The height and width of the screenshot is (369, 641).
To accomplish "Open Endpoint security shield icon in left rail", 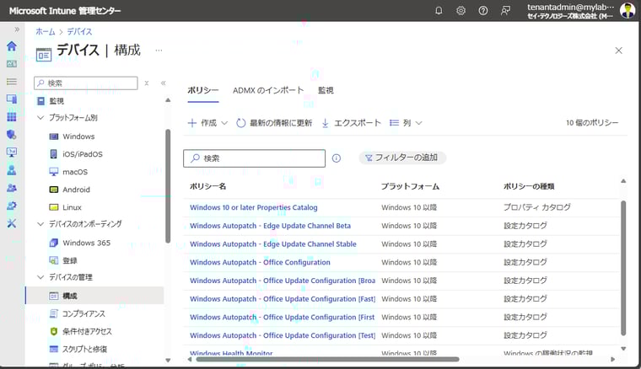I will coord(12,135).
